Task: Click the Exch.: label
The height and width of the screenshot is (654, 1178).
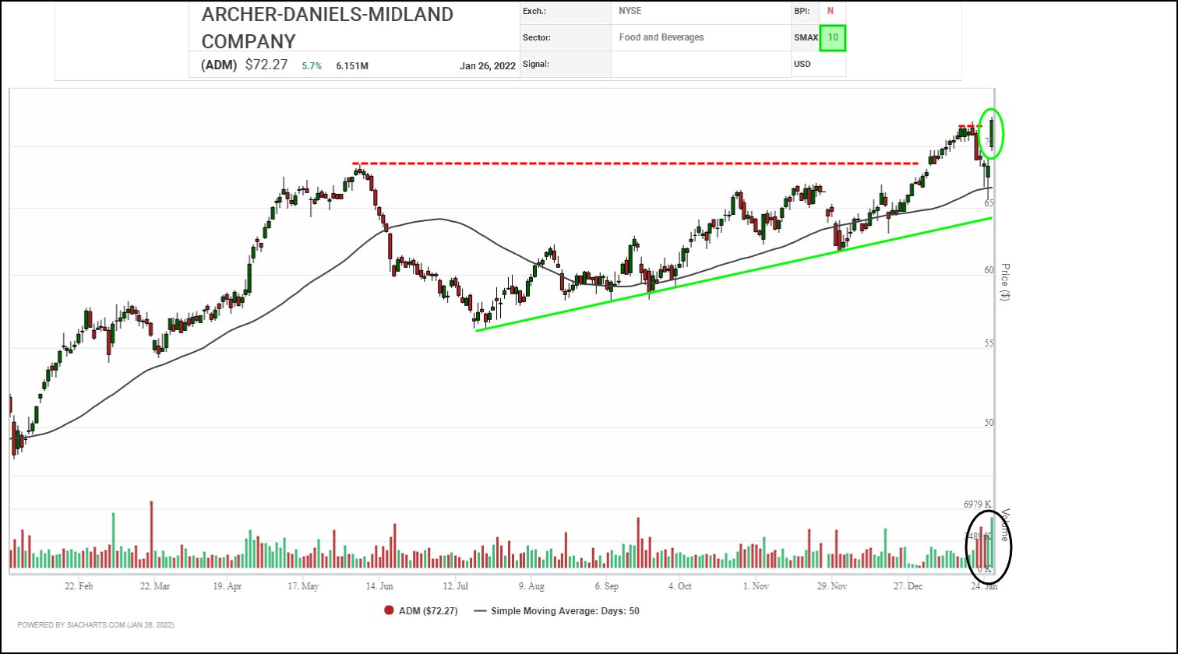Action: pos(534,11)
